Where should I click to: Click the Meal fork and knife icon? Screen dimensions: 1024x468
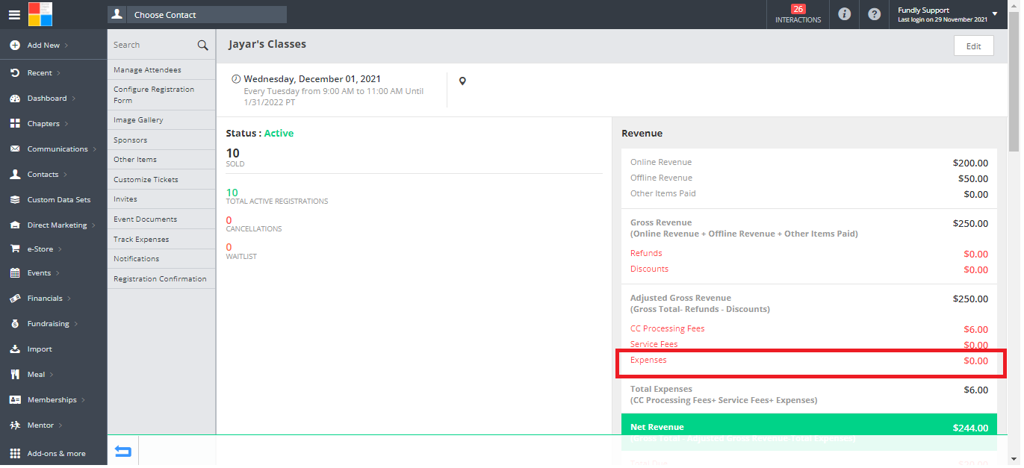pyautogui.click(x=15, y=375)
